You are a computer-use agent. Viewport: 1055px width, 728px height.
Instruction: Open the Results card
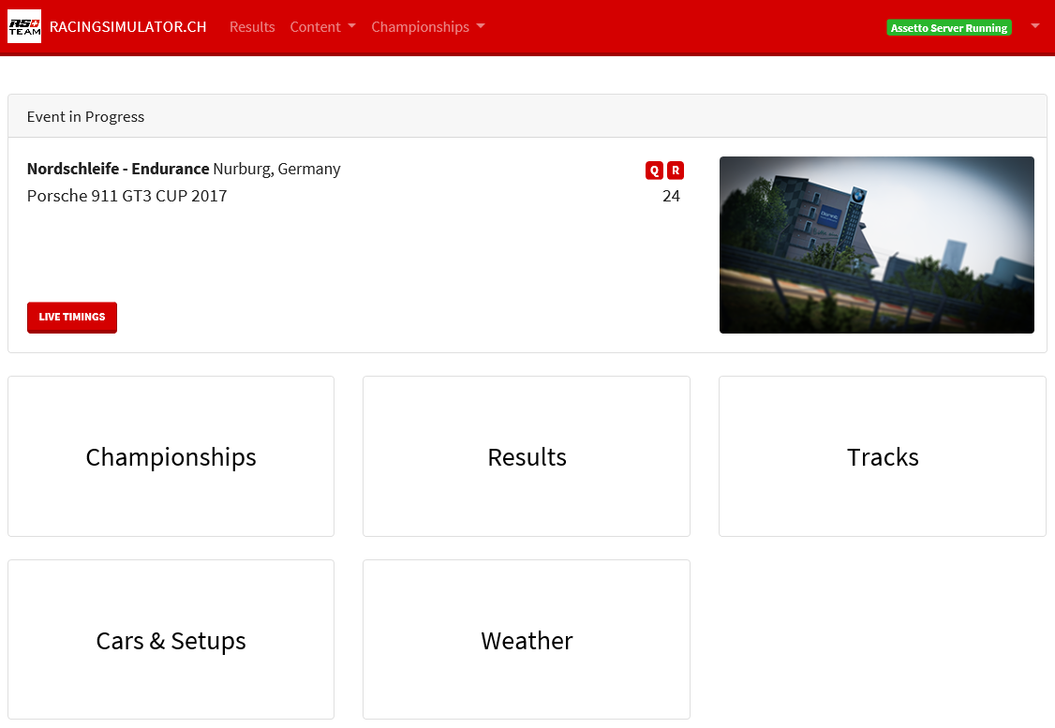[527, 456]
